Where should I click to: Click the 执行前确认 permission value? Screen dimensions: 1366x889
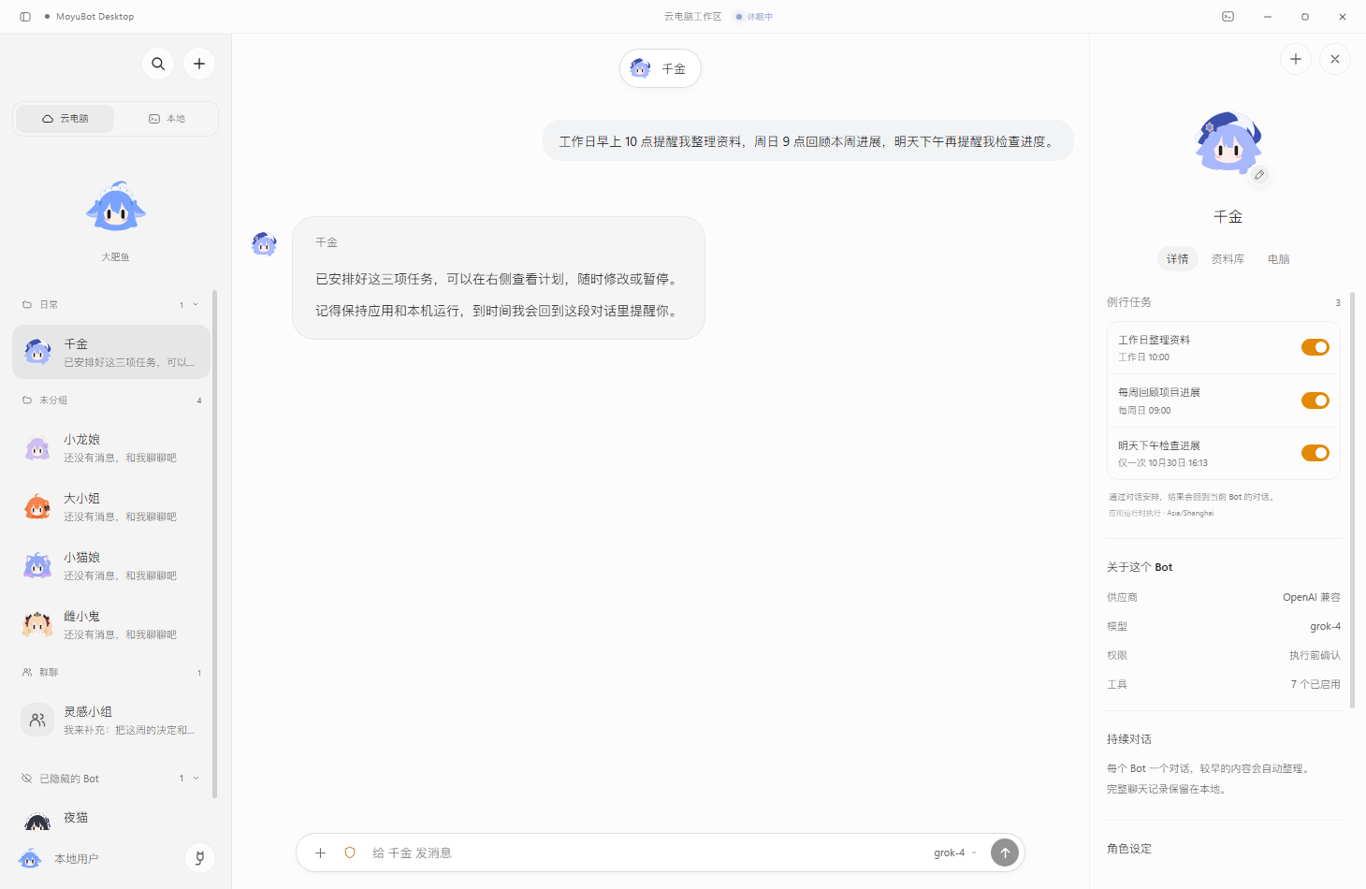pos(1315,656)
